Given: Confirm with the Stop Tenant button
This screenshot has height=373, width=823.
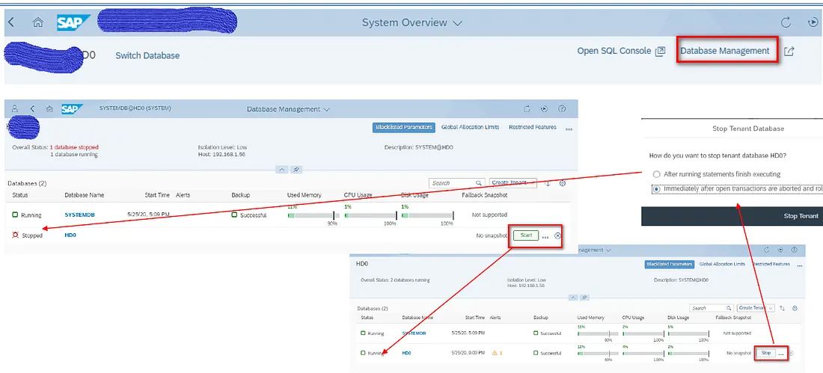Looking at the screenshot, I should click(801, 215).
